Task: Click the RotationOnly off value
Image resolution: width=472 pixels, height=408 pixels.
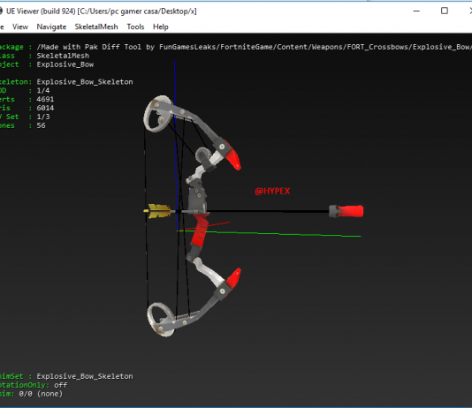Action: click(60, 385)
